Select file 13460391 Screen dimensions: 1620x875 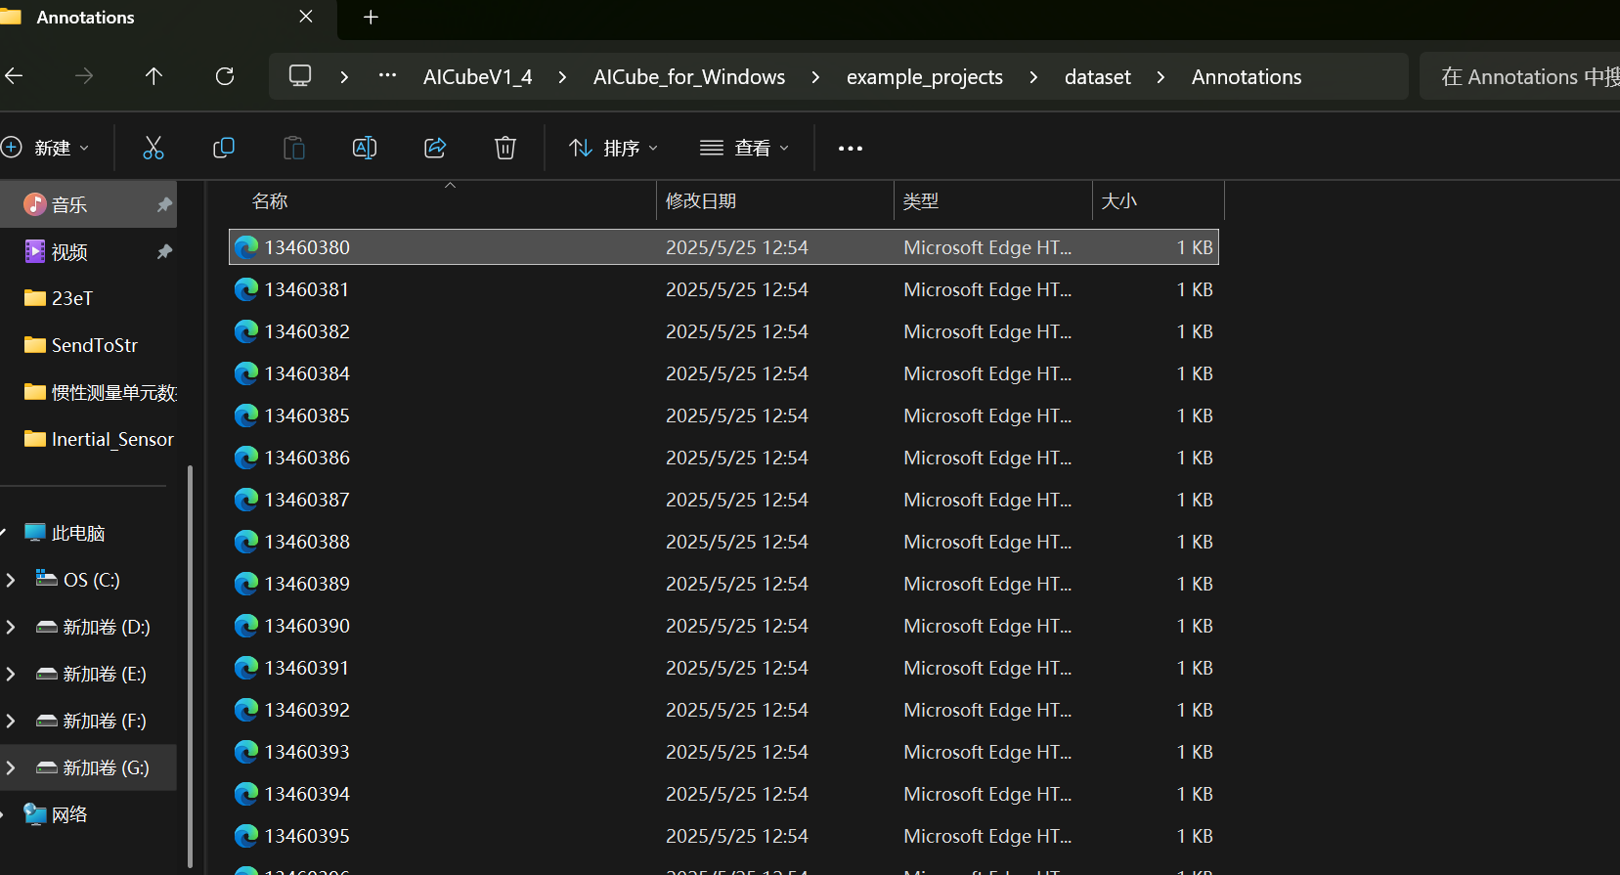[723, 668]
